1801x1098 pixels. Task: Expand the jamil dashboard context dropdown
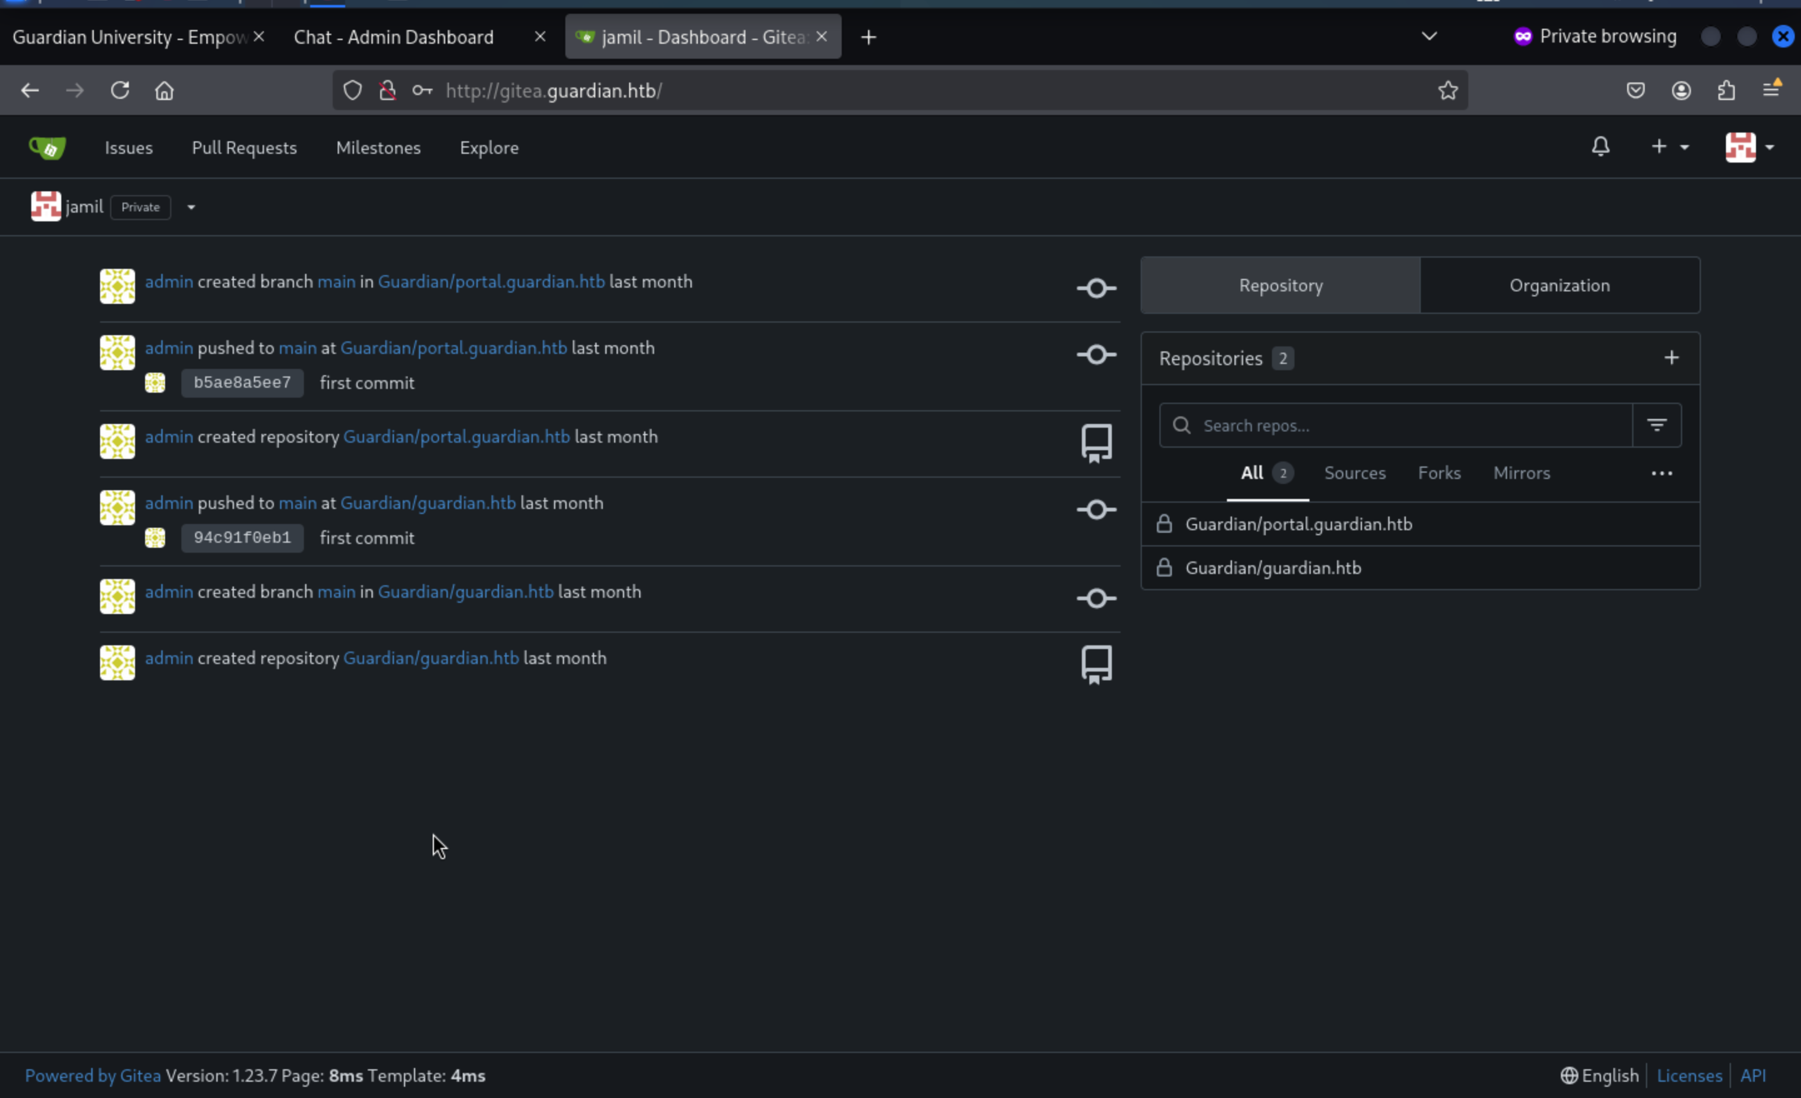[x=191, y=208]
